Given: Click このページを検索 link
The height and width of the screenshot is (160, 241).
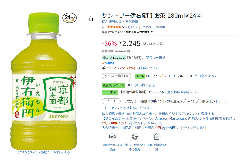Looking at the screenshot, I should point(154,27).
